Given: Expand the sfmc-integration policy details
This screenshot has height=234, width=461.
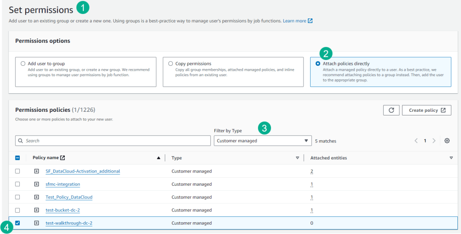Looking at the screenshot, I should pyautogui.click(x=36, y=184).
